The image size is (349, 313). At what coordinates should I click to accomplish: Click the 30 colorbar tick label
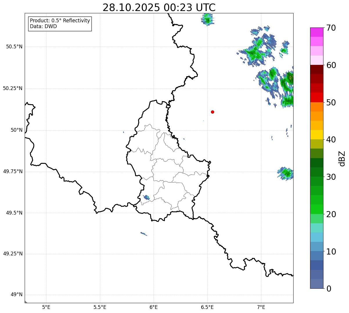pyautogui.click(x=331, y=177)
